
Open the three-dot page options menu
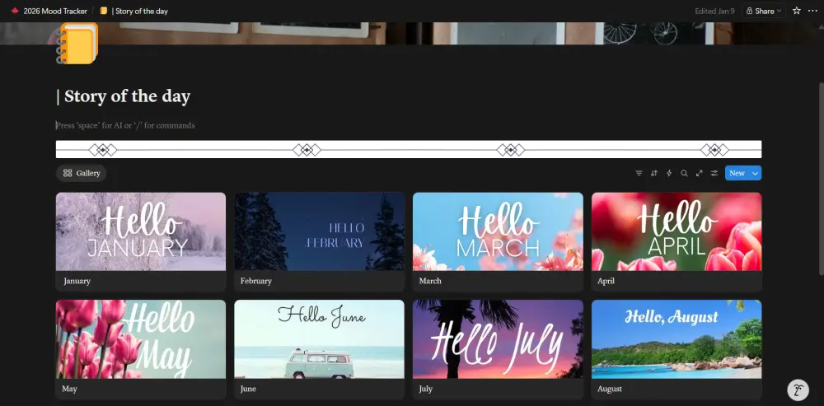(812, 11)
